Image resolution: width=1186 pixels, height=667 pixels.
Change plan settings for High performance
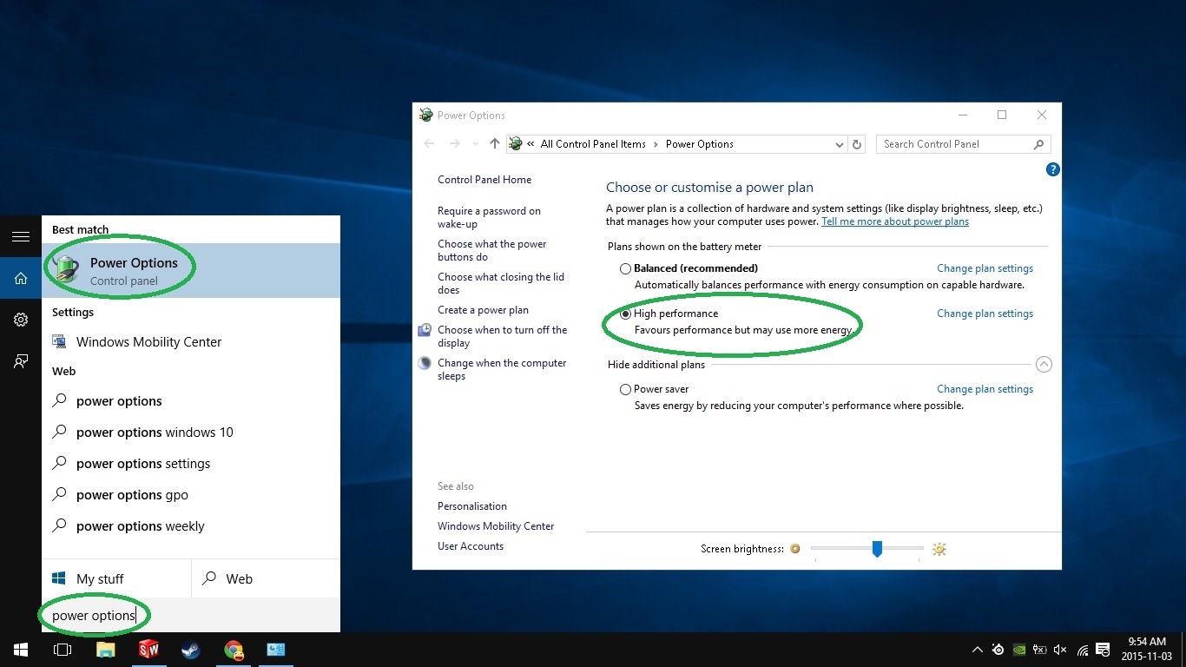tap(985, 314)
